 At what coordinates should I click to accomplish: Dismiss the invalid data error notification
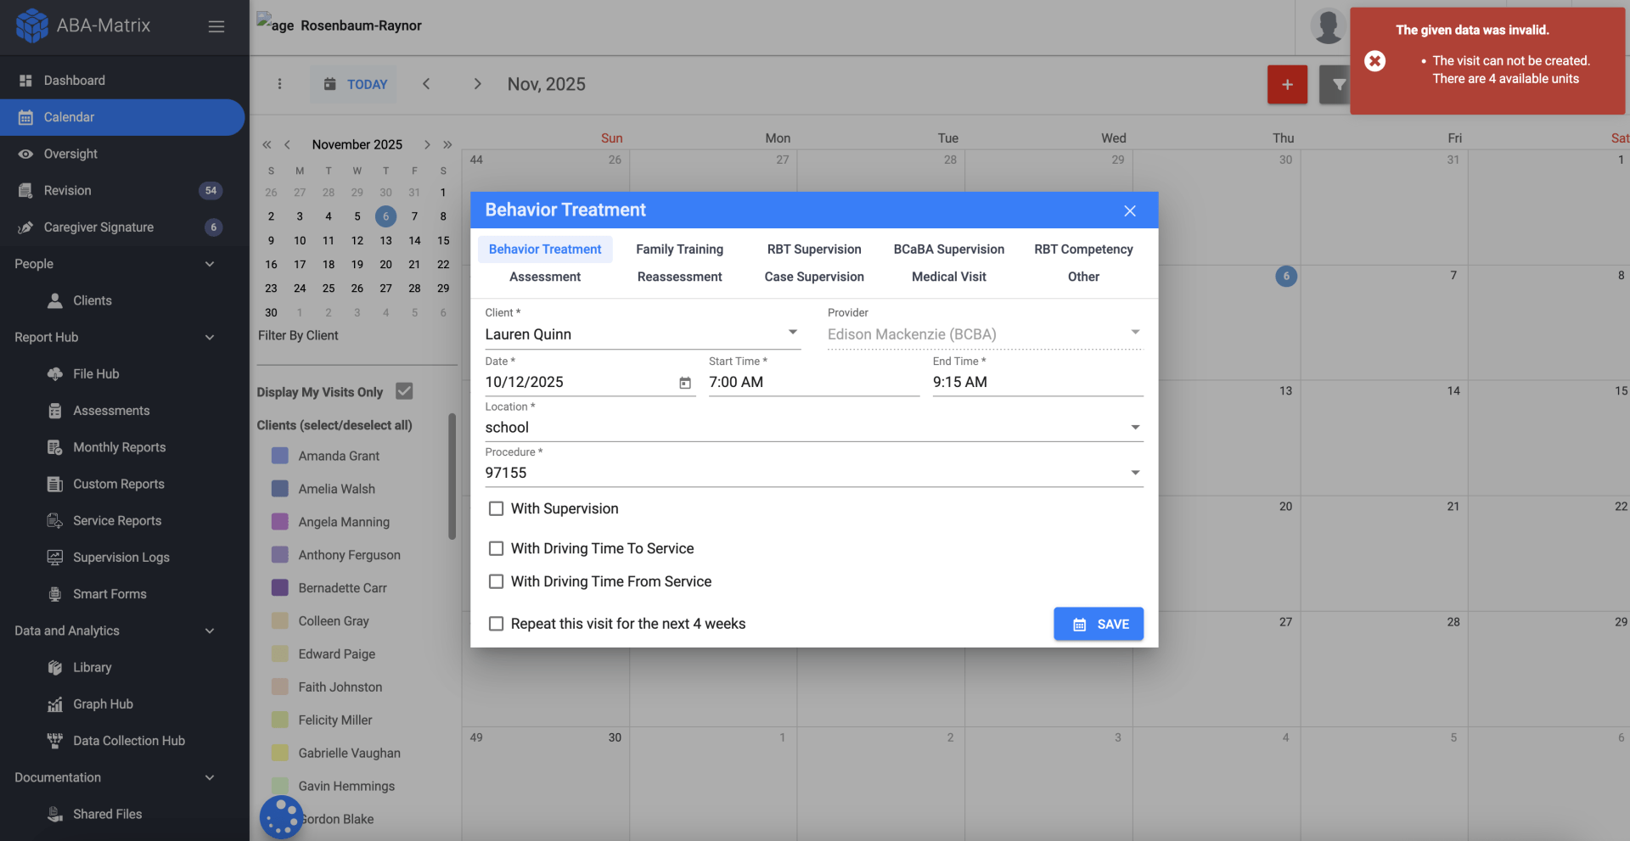(1374, 60)
